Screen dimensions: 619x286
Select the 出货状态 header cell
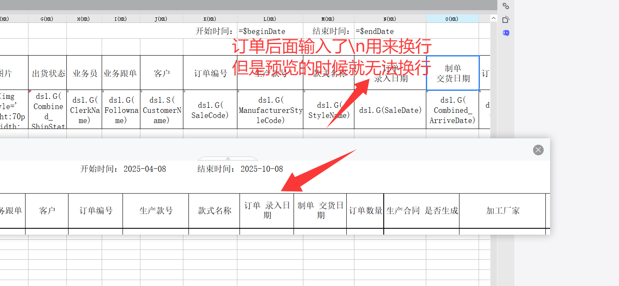48,73
